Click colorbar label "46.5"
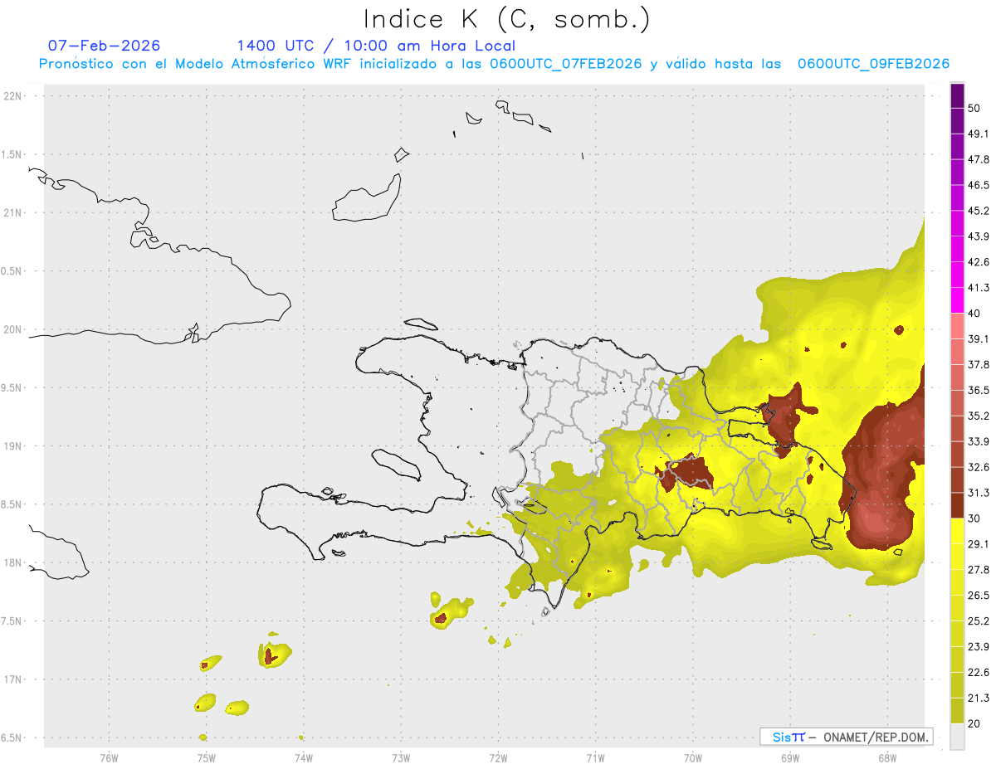996x769 pixels. pyautogui.click(x=979, y=185)
